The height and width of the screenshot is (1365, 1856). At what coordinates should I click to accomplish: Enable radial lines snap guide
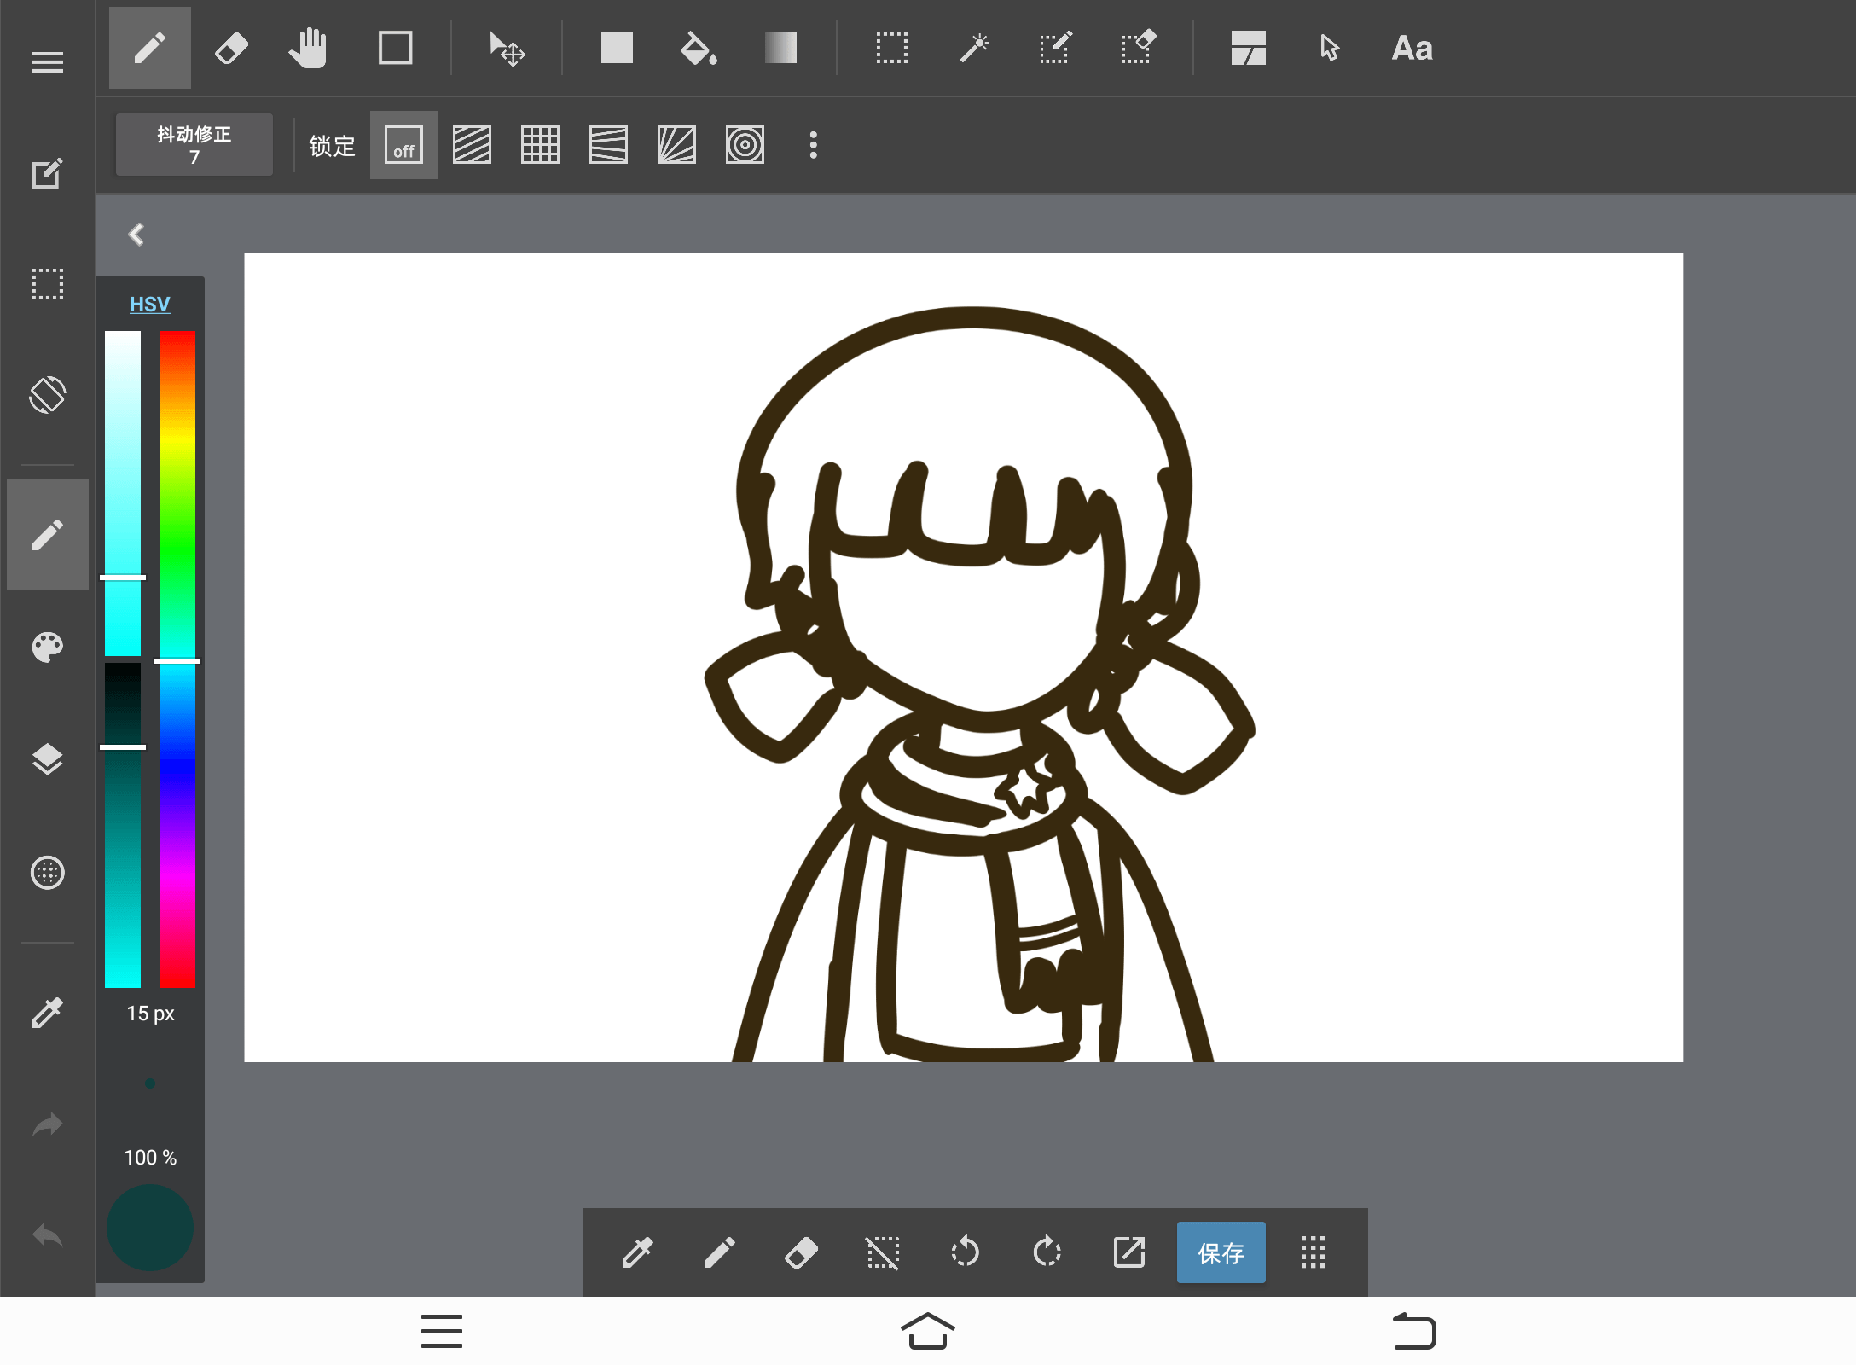(x=676, y=145)
